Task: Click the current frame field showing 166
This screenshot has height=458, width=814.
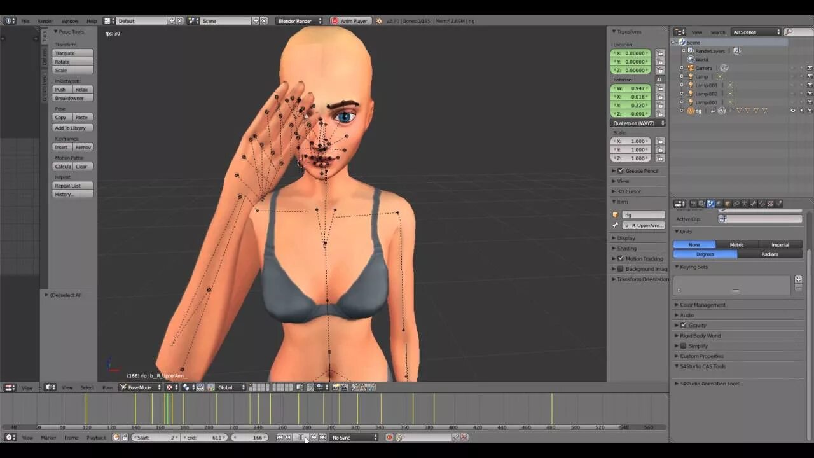Action: pyautogui.click(x=249, y=438)
